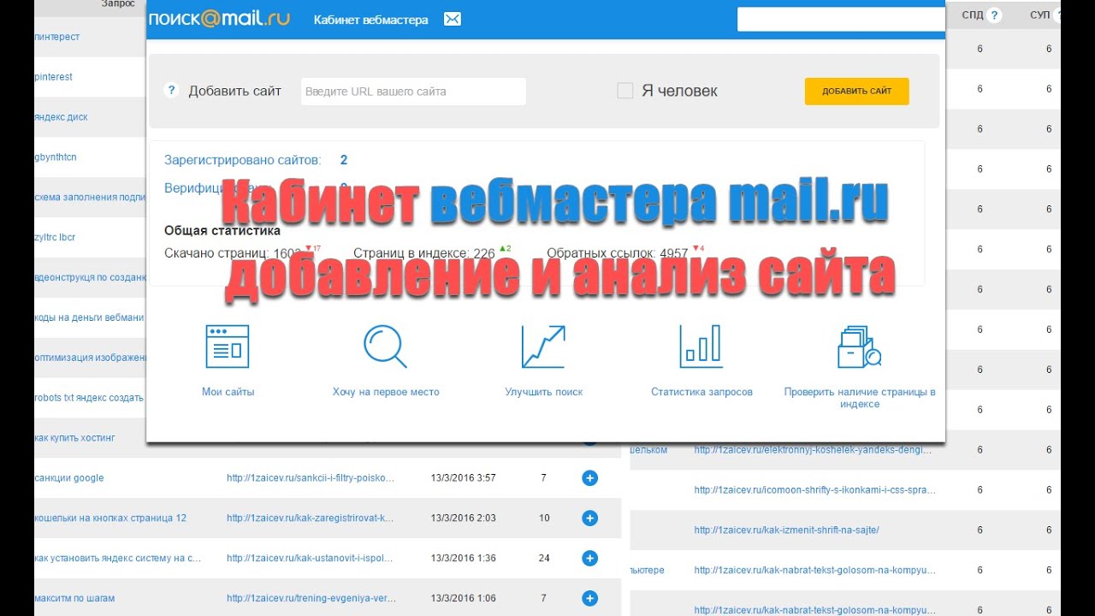Click the санкции google query

68,477
